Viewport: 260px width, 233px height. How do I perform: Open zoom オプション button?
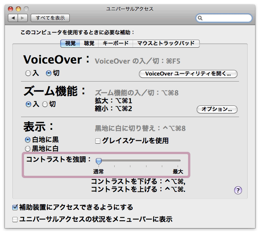[217, 109]
